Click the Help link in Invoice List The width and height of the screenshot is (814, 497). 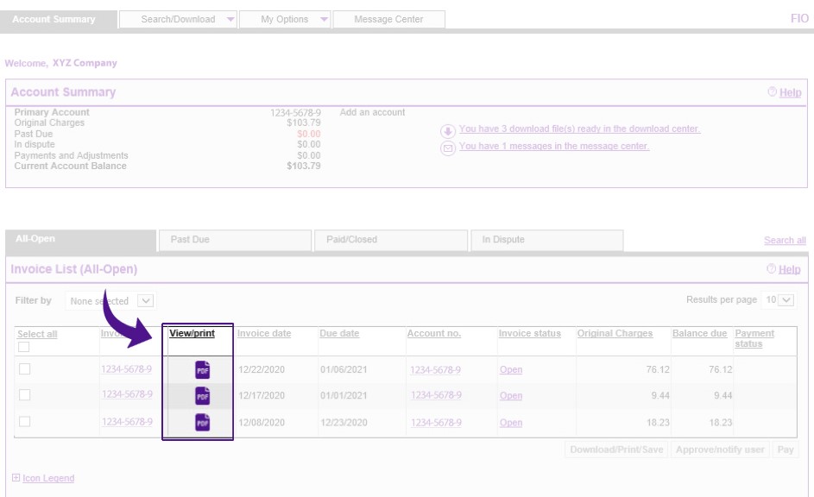[790, 269]
